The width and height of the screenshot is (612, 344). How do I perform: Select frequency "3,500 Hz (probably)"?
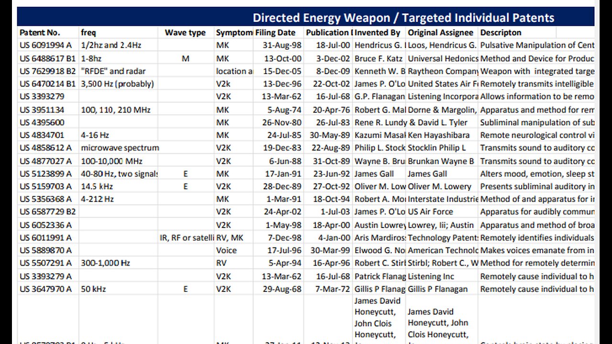coord(117,84)
